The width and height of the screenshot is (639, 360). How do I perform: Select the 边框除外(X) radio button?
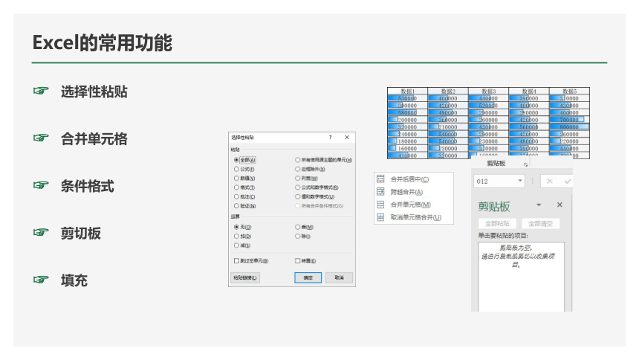click(297, 169)
